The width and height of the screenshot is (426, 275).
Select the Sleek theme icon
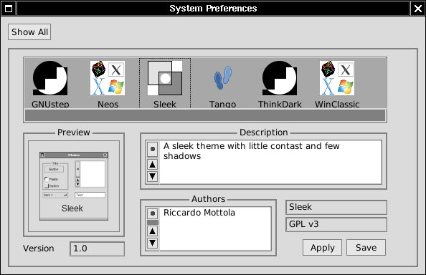[x=165, y=78]
